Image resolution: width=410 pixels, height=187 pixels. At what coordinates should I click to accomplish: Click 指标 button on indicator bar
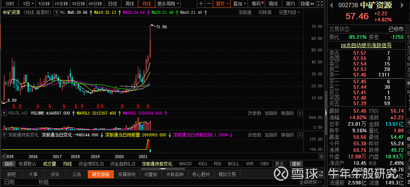tap(9, 164)
